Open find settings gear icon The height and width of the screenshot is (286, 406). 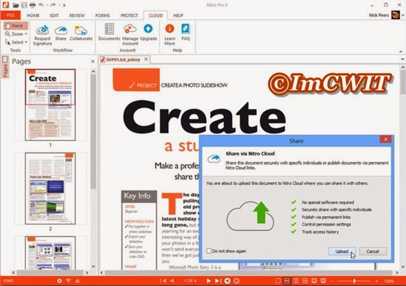click(60, 281)
